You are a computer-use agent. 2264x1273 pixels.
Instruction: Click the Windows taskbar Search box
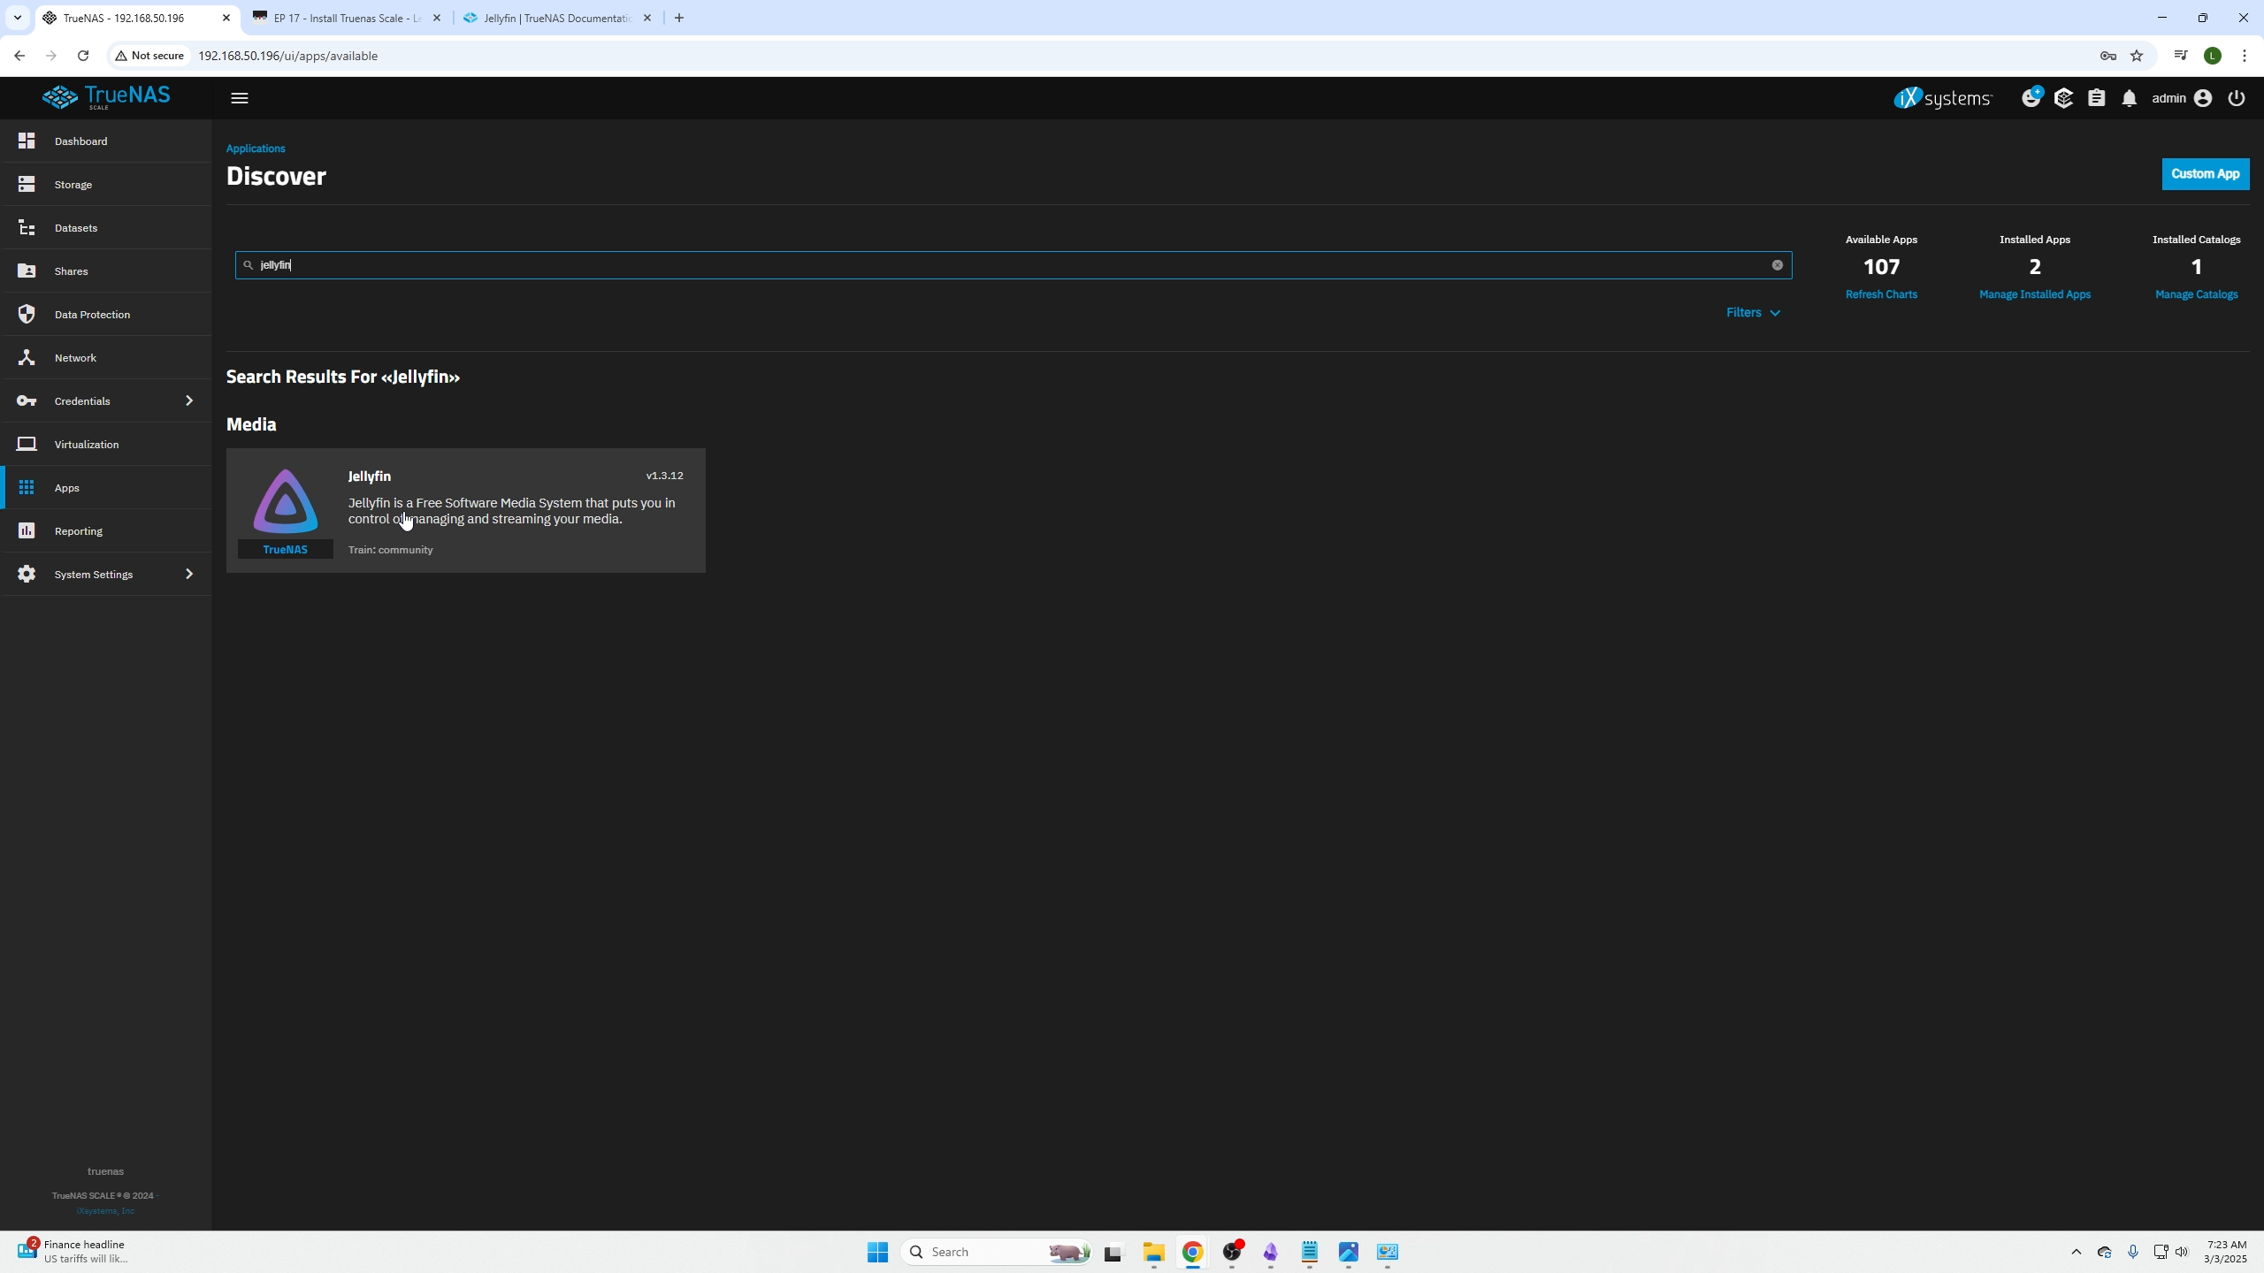pos(996,1252)
